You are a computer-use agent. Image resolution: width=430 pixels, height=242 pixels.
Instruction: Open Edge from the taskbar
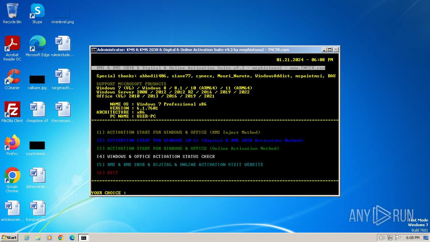point(72,238)
